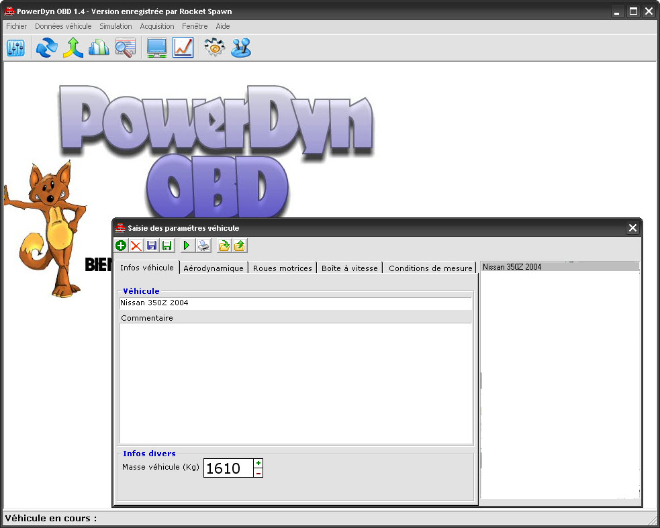660x528 pixels.
Task: Add a new vehicle with green plus
Action: tap(121, 246)
